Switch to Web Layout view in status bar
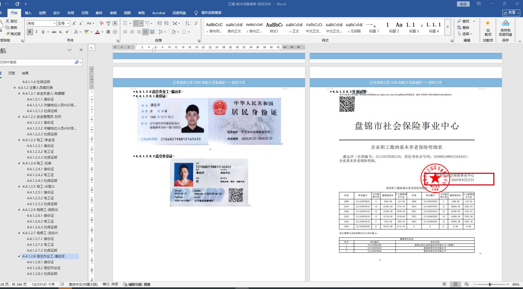The height and width of the screenshot is (289, 523). 467,284
